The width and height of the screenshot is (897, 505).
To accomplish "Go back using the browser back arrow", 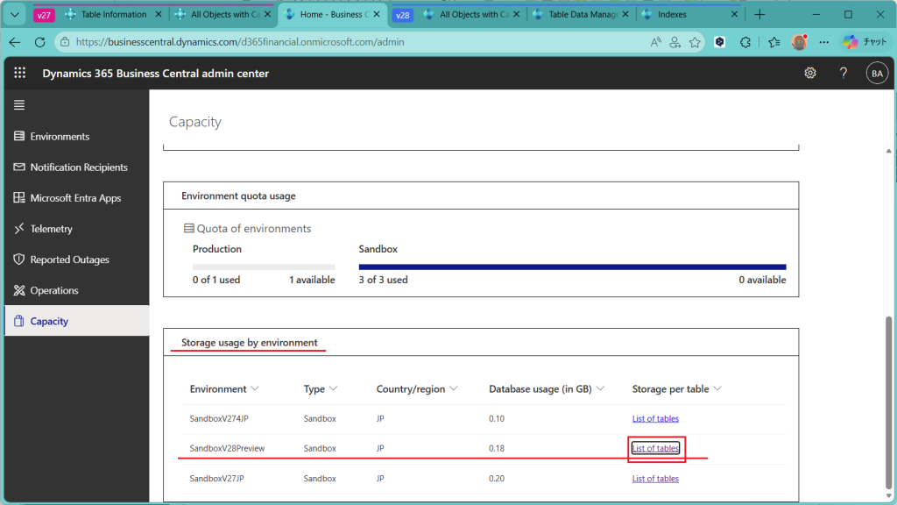I will point(15,42).
